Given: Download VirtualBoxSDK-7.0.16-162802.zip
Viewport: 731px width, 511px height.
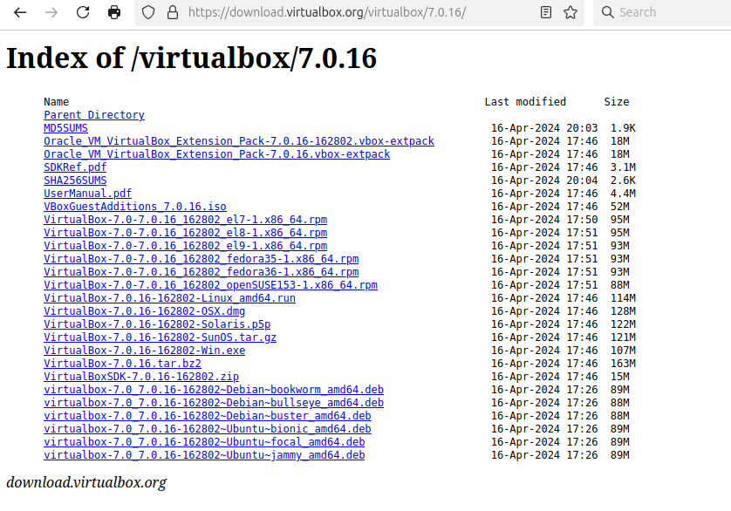Looking at the screenshot, I should point(141,376).
